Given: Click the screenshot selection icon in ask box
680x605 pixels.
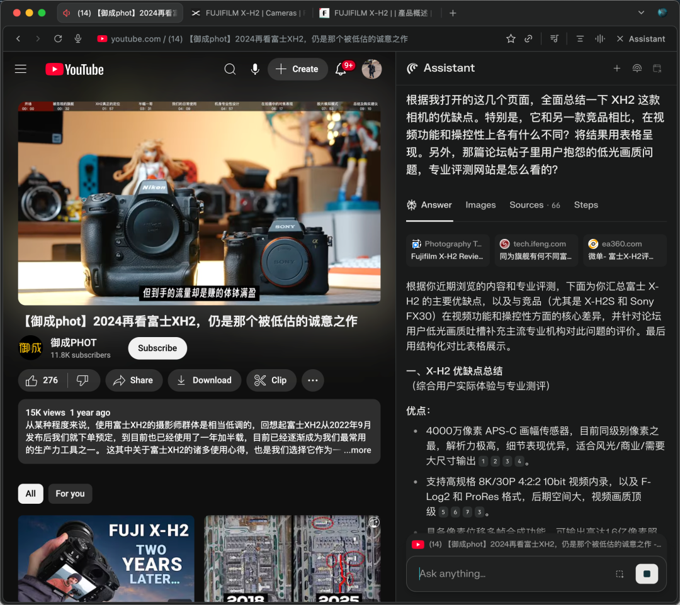Looking at the screenshot, I should (620, 574).
